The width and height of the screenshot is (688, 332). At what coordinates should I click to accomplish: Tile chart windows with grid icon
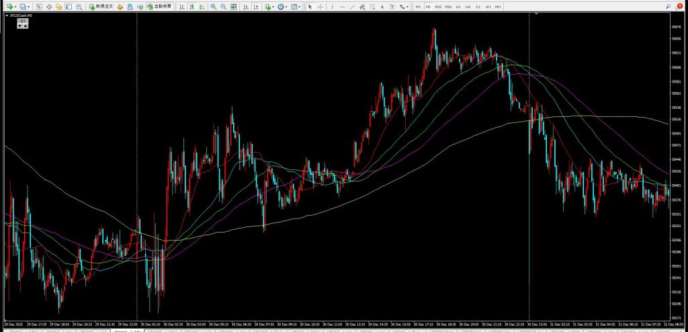(x=234, y=6)
